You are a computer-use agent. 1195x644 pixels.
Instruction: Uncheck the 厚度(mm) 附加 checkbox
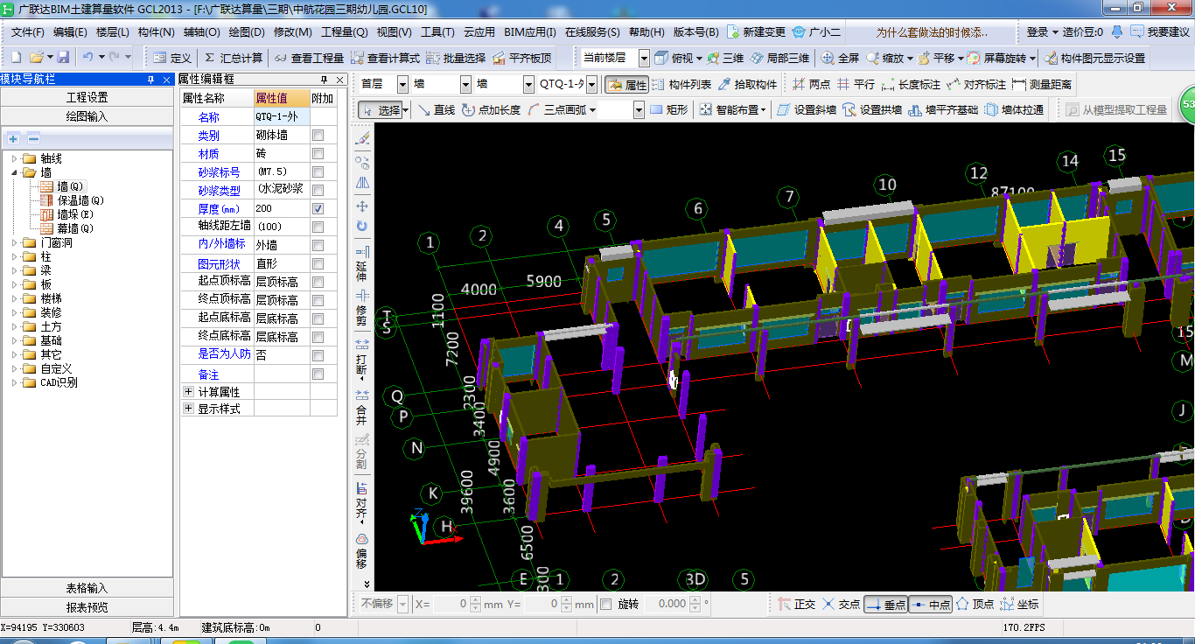click(x=318, y=209)
